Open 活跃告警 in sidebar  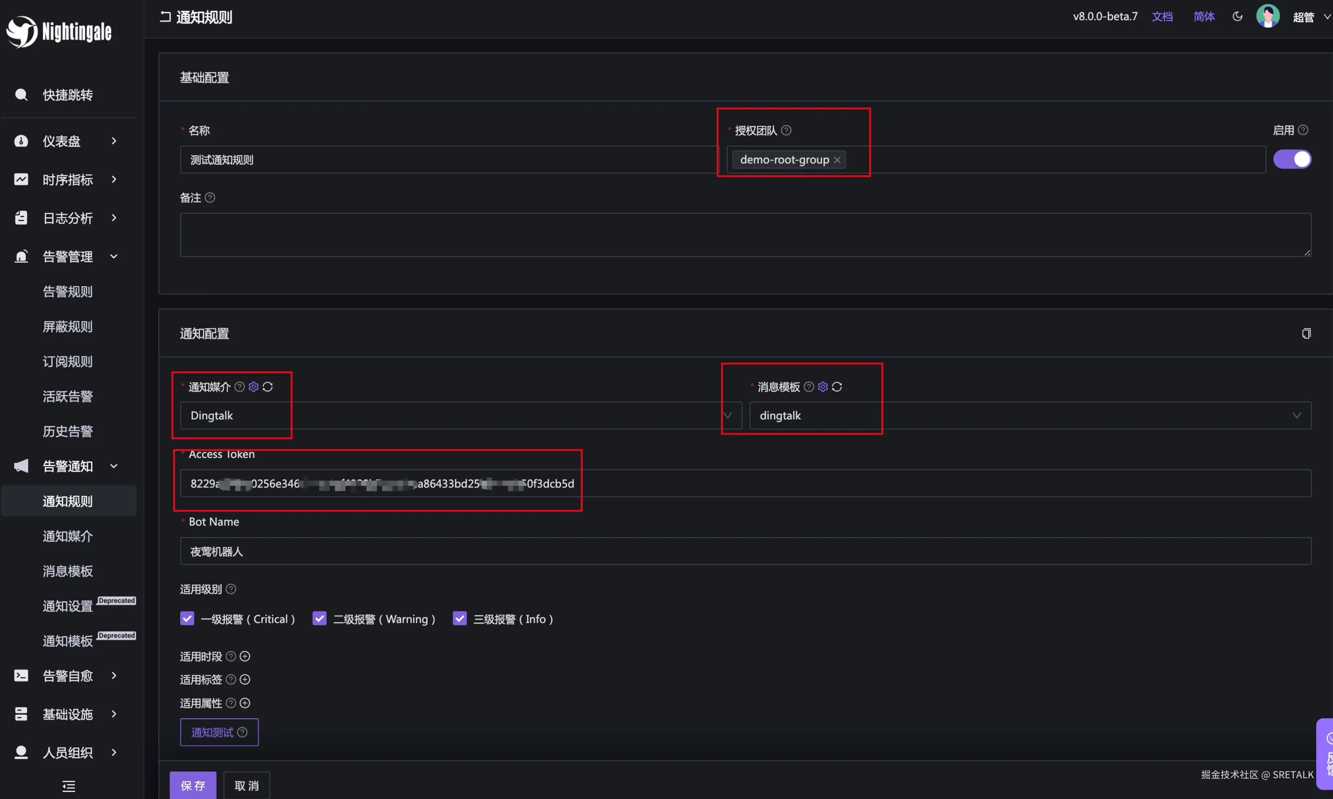[68, 396]
